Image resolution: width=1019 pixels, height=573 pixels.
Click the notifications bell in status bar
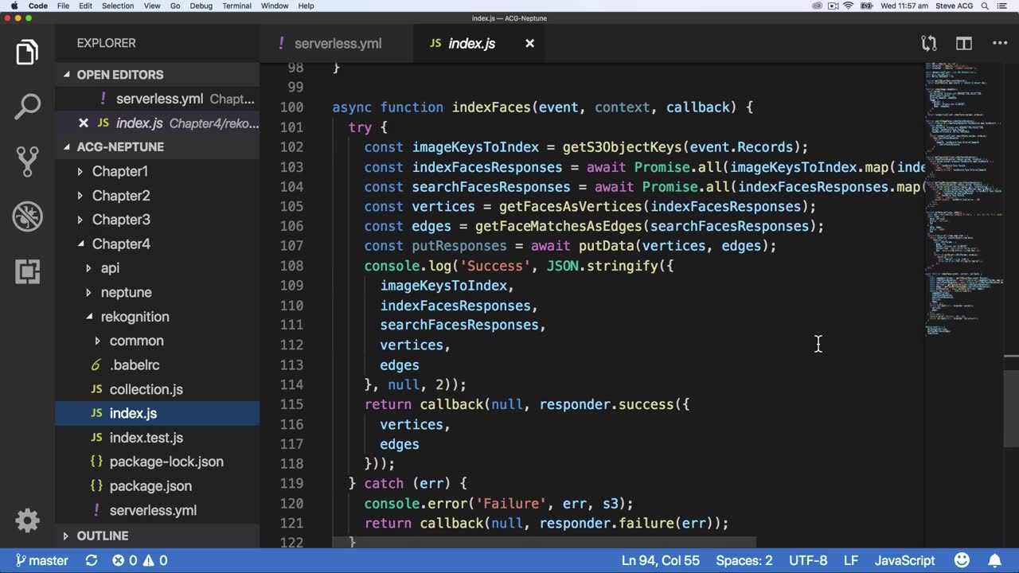995,560
